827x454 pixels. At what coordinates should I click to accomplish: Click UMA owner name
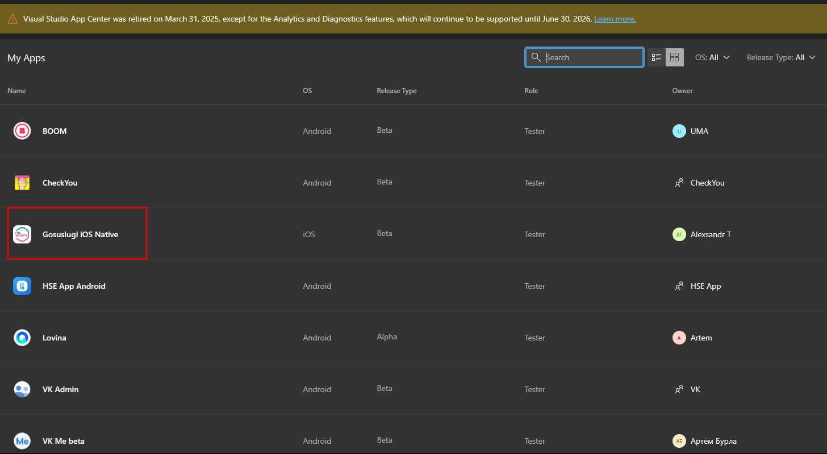click(x=699, y=131)
